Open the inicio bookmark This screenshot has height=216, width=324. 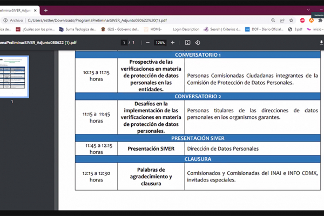[x=314, y=29]
